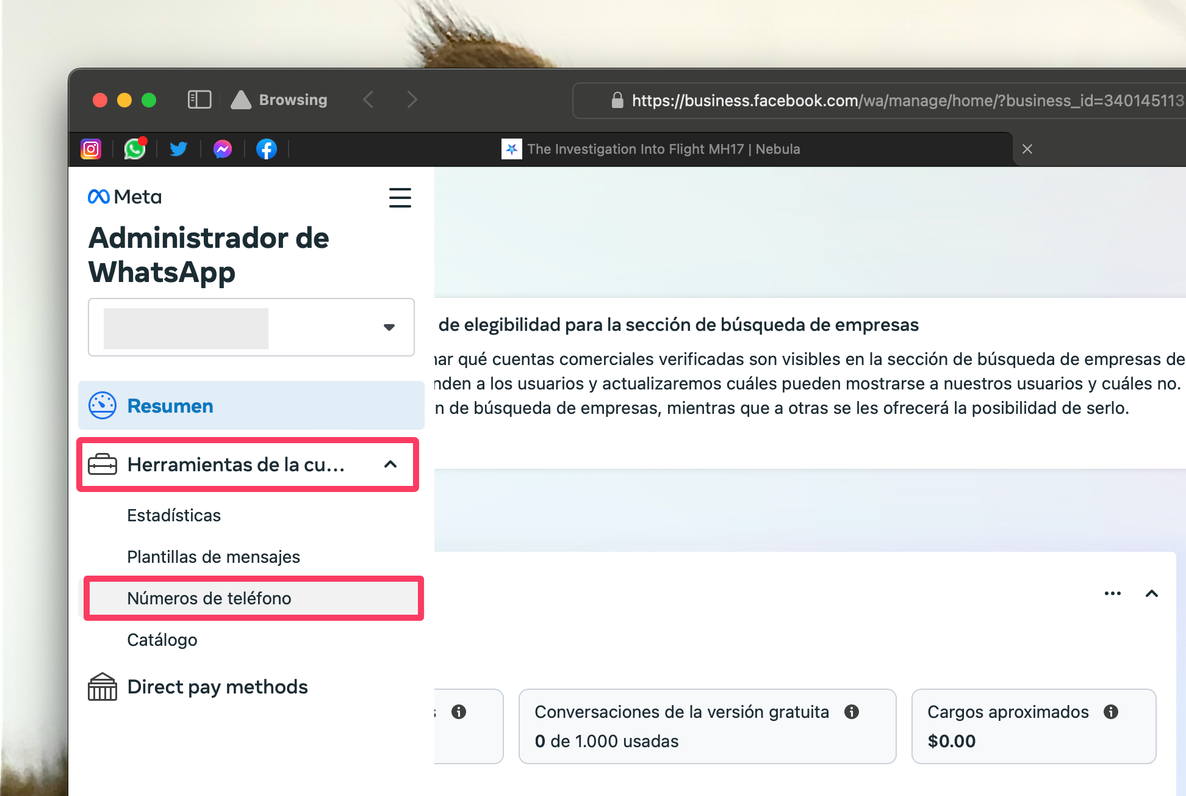Click the Meta logo
1186x796 pixels.
click(124, 196)
